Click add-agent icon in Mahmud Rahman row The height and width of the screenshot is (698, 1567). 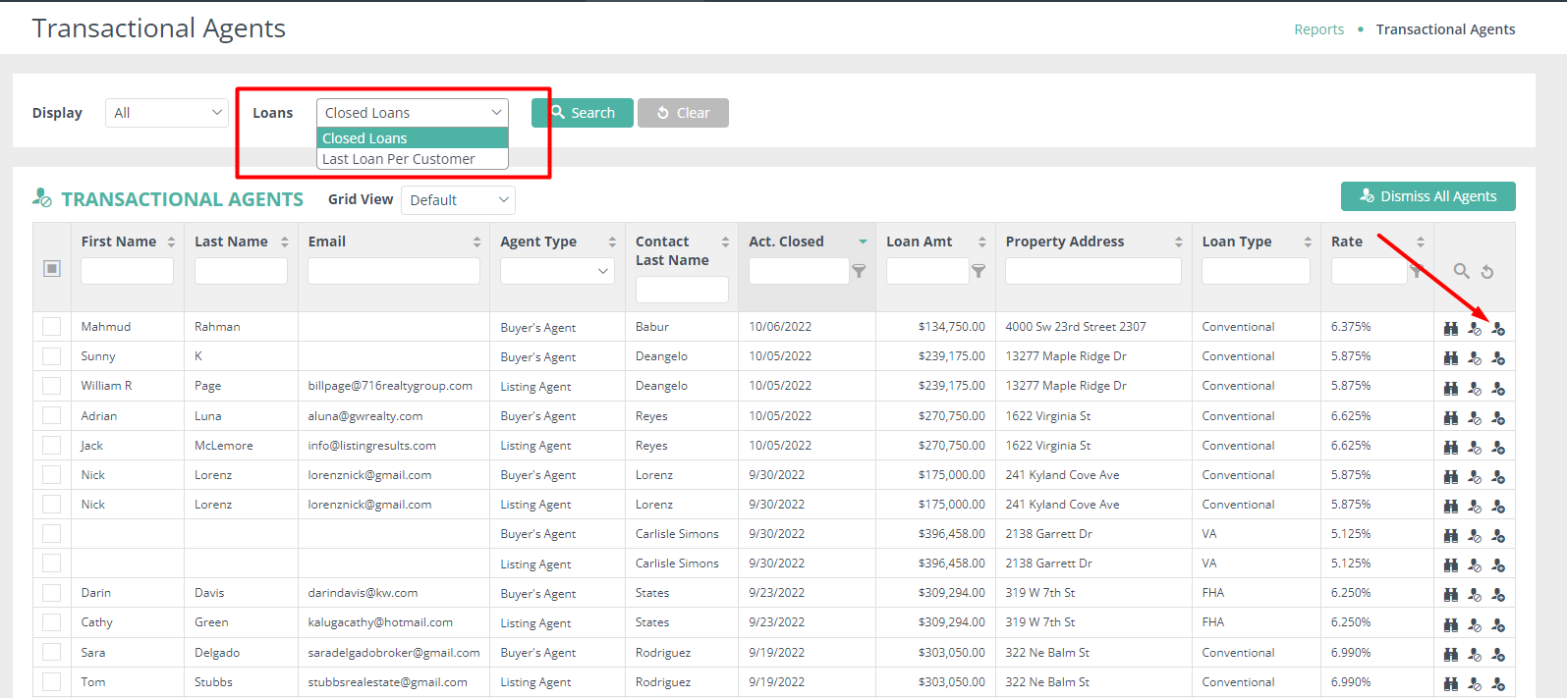click(x=1497, y=328)
